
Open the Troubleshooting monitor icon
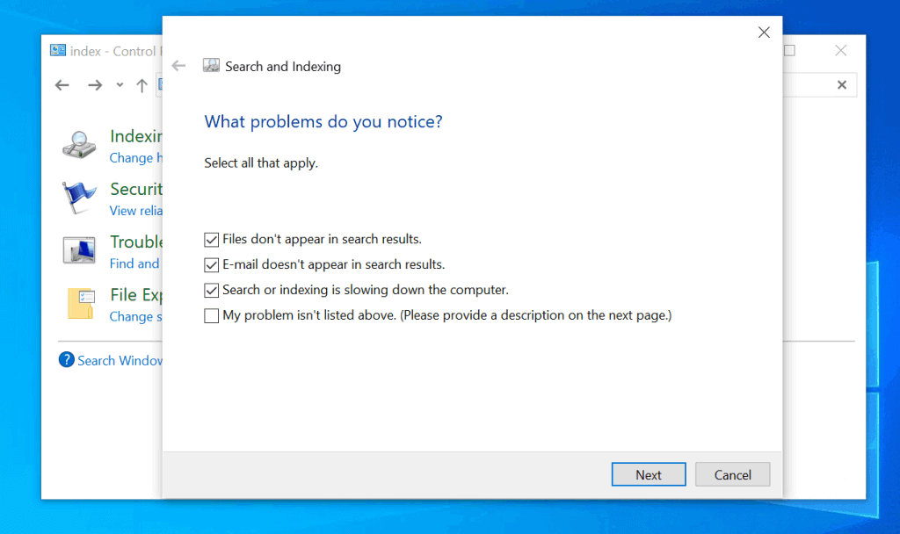[x=79, y=250]
